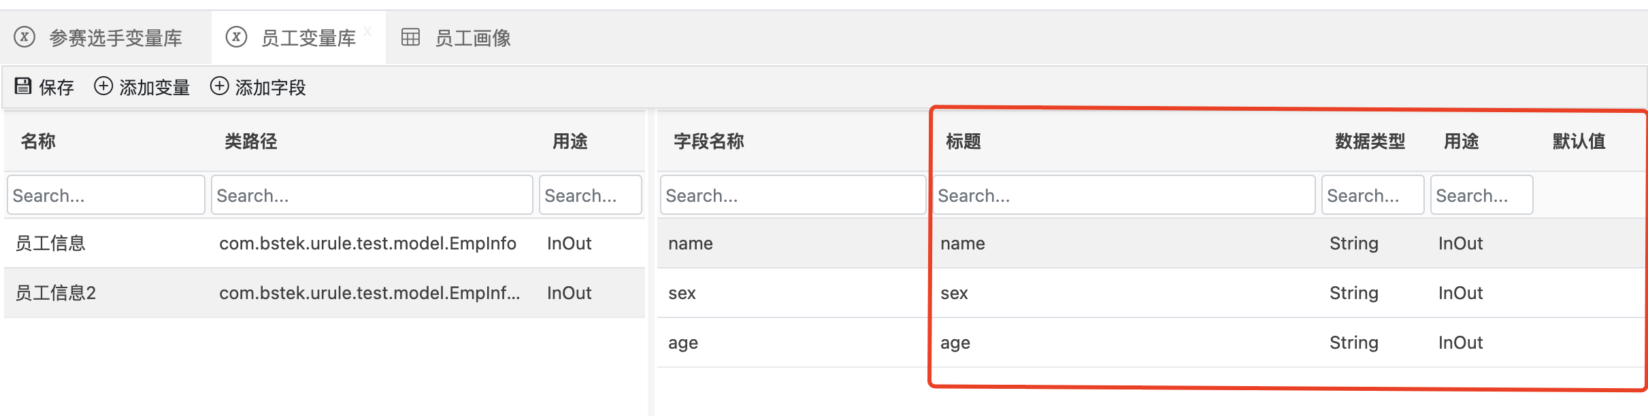
Task: Click the variable icon on 员工变量库 tab
Action: pos(236,36)
